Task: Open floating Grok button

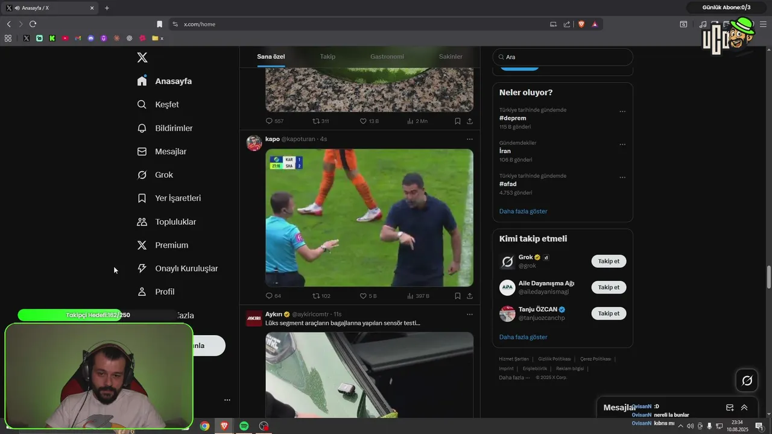Action: (747, 380)
